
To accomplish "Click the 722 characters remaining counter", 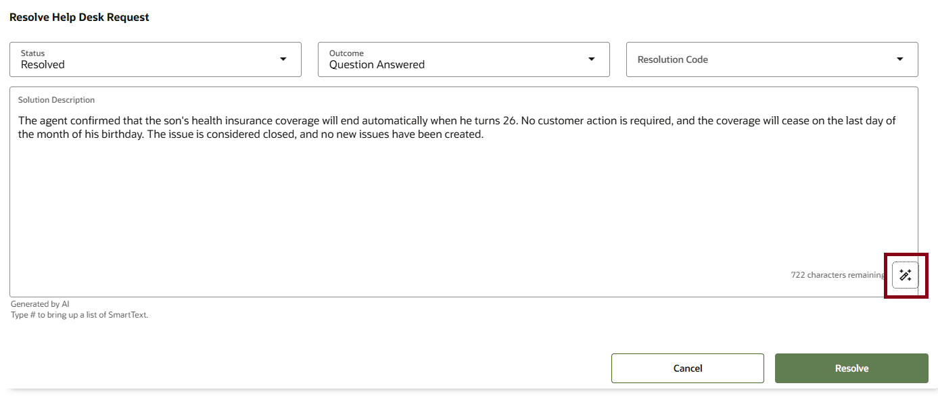I will pyautogui.click(x=838, y=275).
